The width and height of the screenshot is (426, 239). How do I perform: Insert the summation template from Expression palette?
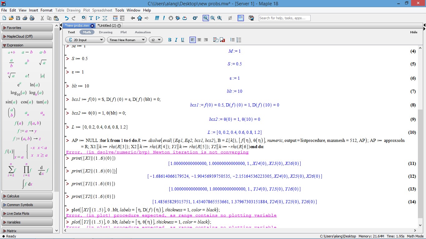pos(12,171)
